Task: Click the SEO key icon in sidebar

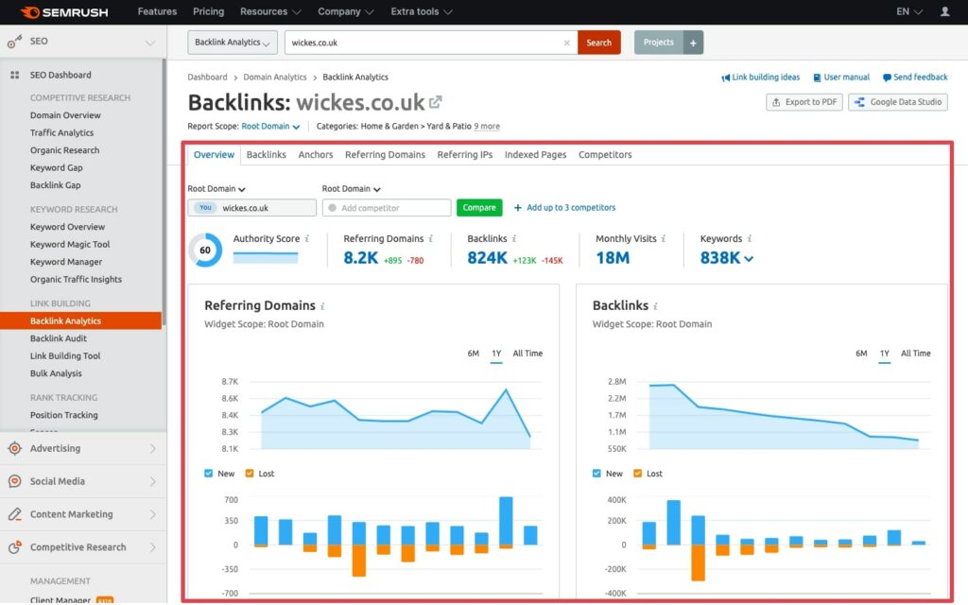Action: point(14,42)
